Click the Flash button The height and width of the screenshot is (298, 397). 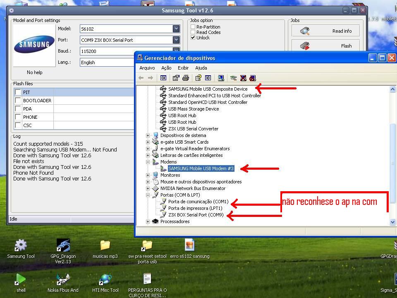tap(325, 46)
